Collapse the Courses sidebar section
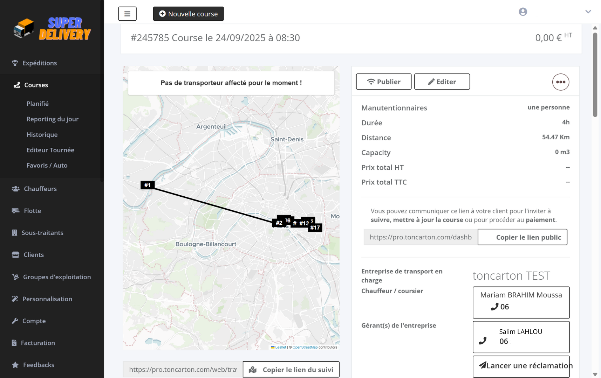The height and width of the screenshot is (378, 601). (36, 85)
